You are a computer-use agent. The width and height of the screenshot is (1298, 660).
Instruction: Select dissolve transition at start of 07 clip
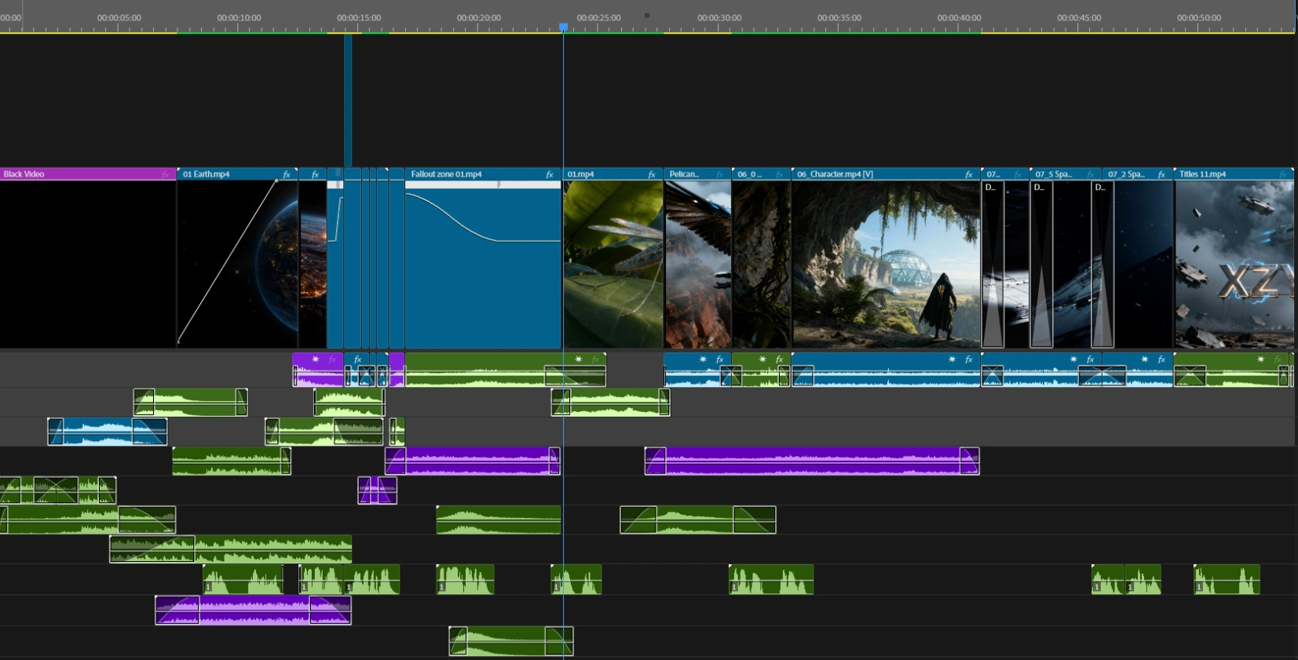[x=993, y=264]
